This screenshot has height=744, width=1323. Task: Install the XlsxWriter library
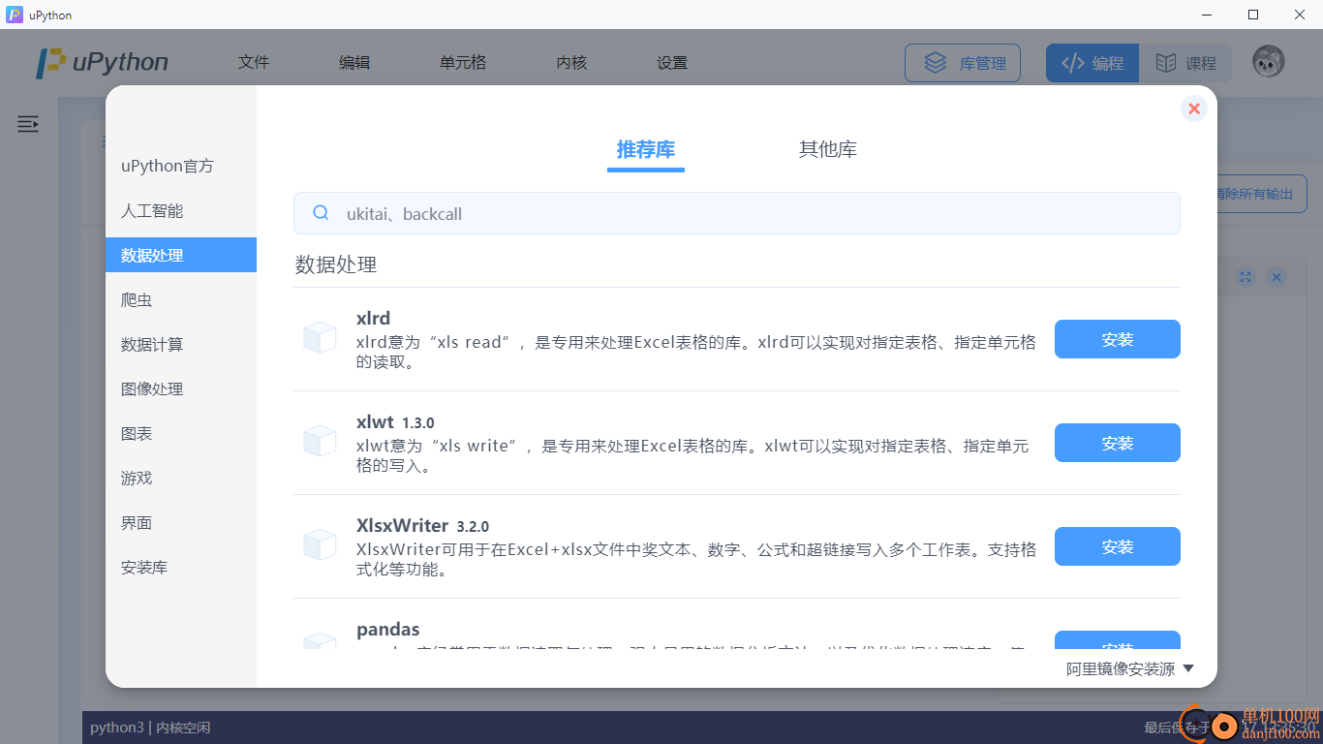pyautogui.click(x=1118, y=546)
